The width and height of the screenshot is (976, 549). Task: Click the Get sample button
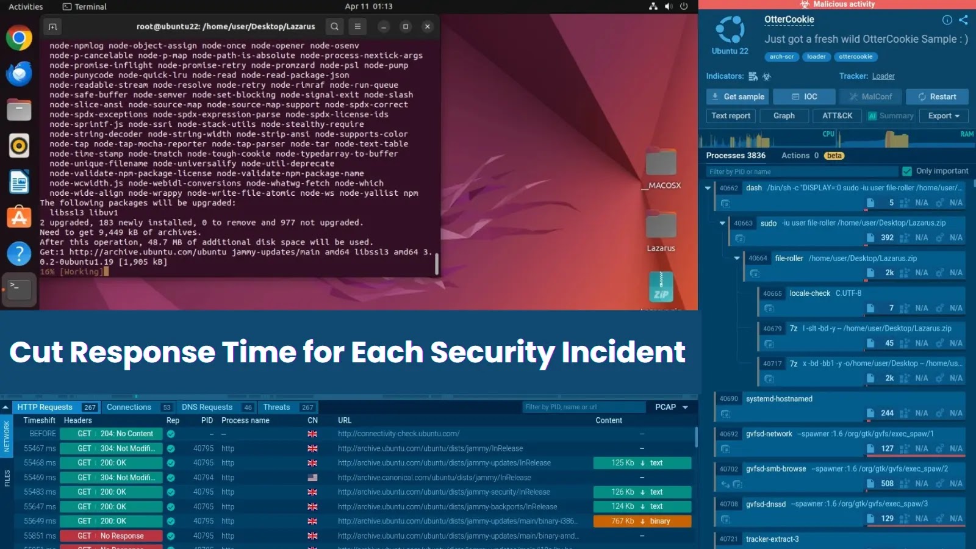(x=737, y=96)
